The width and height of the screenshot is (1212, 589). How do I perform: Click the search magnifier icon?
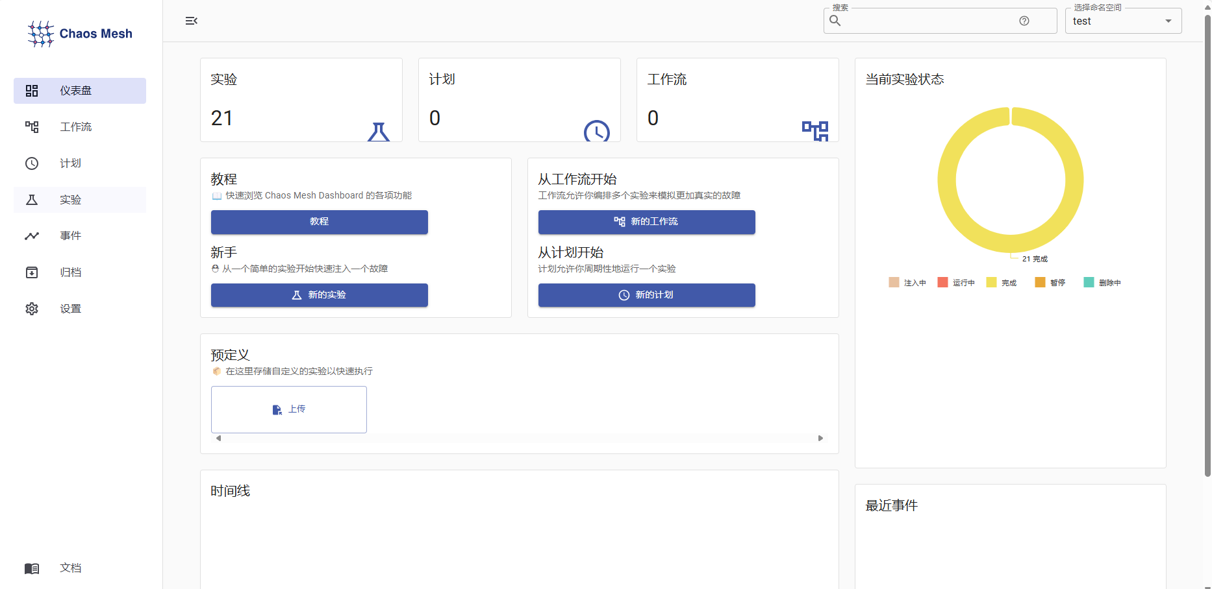pos(835,21)
